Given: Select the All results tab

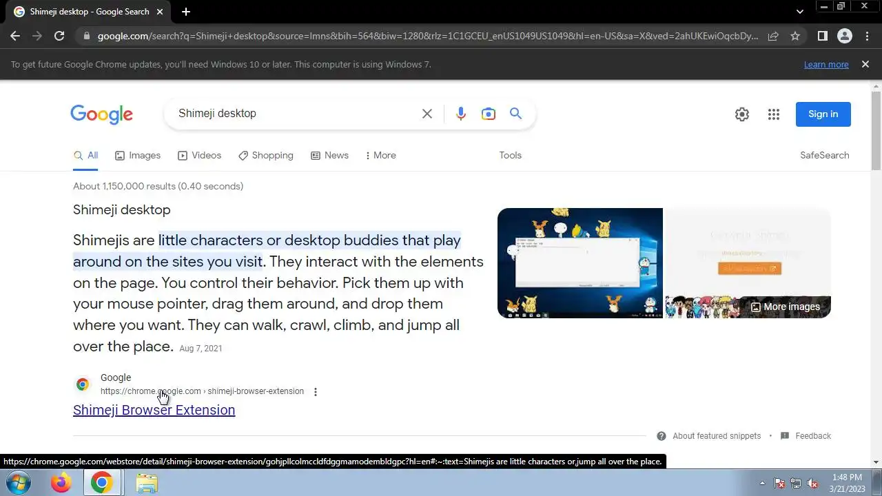Looking at the screenshot, I should click(x=86, y=156).
